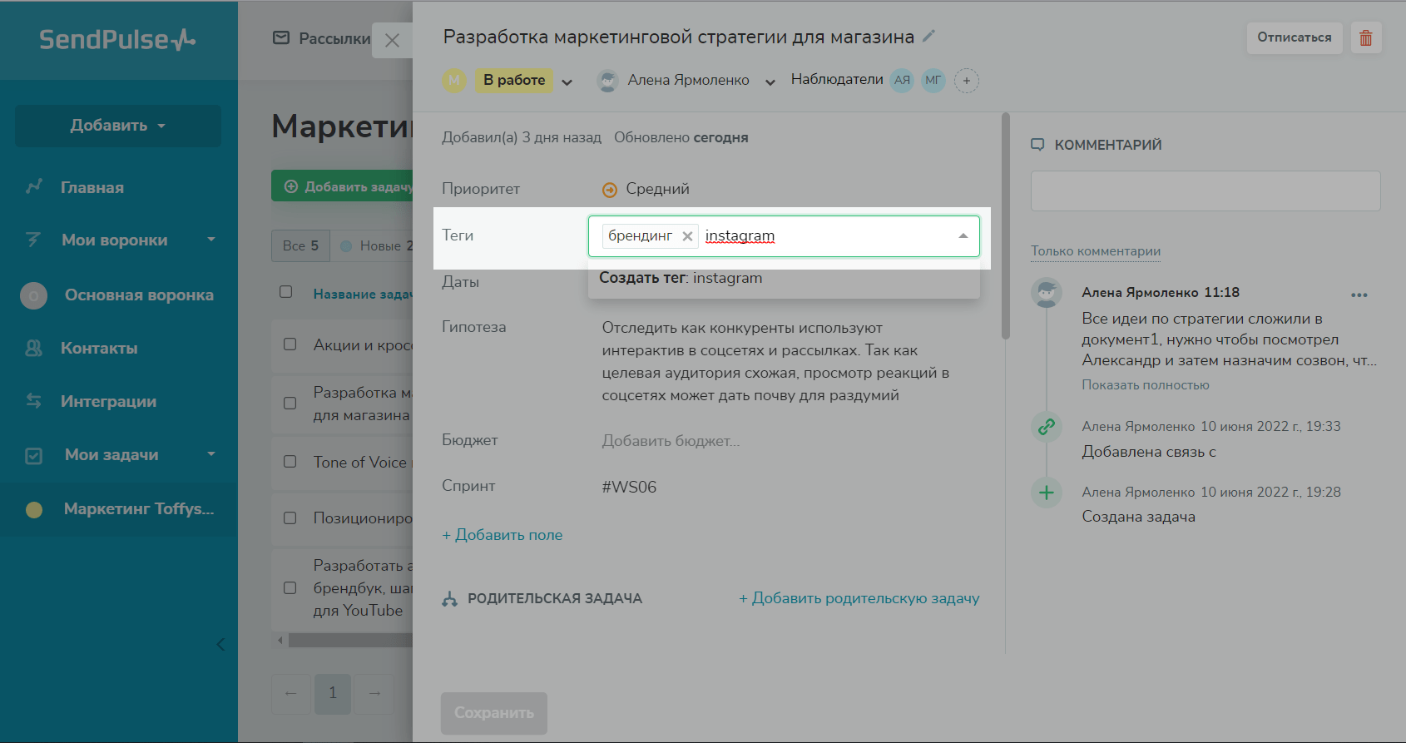Open Контакты in the sidebar

[x=99, y=349]
